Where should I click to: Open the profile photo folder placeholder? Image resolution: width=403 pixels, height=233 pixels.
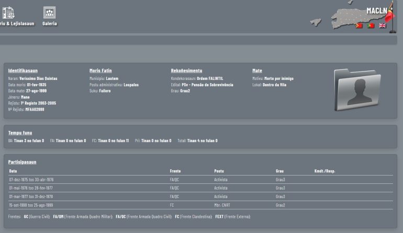357,89
